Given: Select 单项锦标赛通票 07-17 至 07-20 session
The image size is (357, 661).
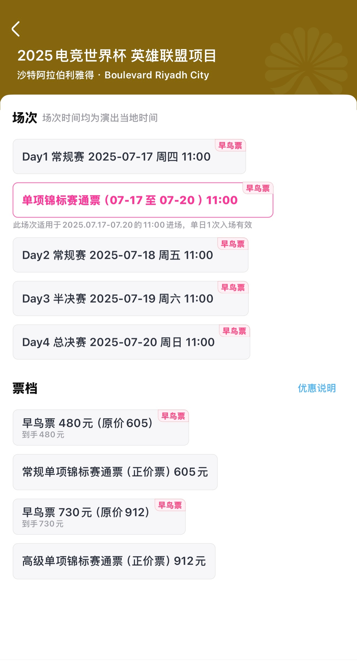Looking at the screenshot, I should point(143,200).
